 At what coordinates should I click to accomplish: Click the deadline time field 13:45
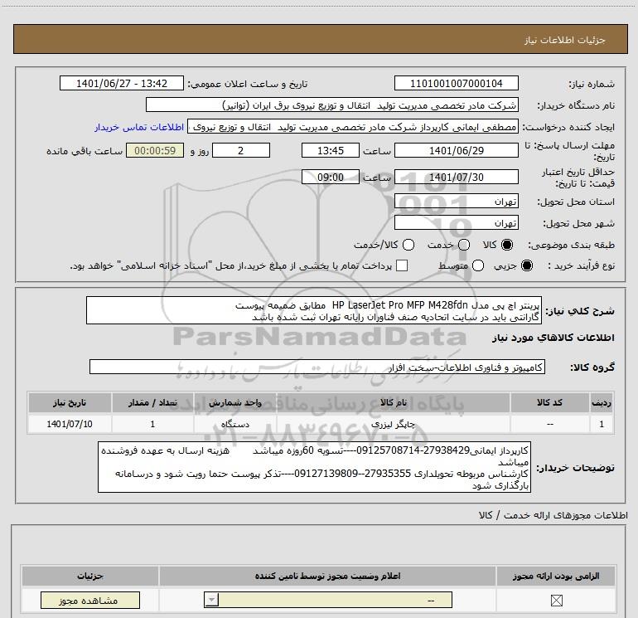pyautogui.click(x=331, y=150)
